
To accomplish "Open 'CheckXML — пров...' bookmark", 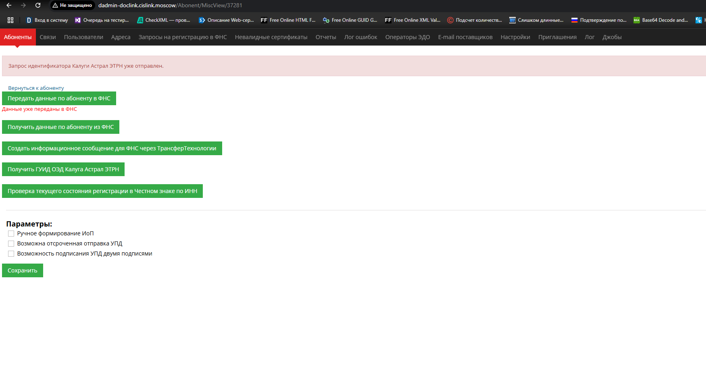I will [x=164, y=20].
